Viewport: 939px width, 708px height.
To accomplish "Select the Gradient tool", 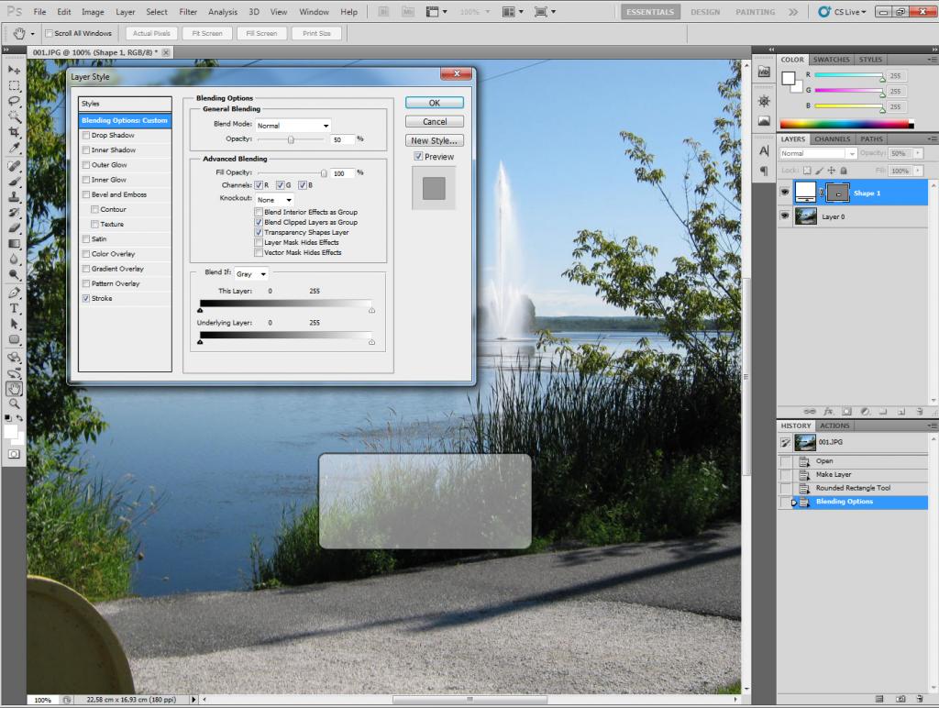I will (x=14, y=244).
